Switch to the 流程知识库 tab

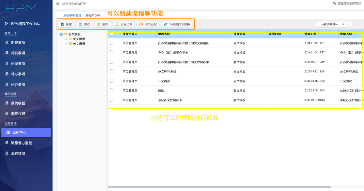pos(93,15)
